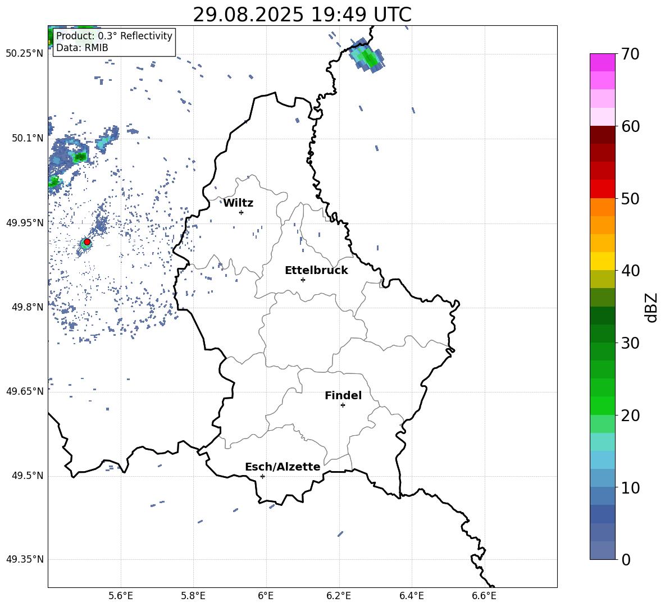Click the 49.65°N latitude label
This screenshot has height=607, width=665.
(x=25, y=391)
